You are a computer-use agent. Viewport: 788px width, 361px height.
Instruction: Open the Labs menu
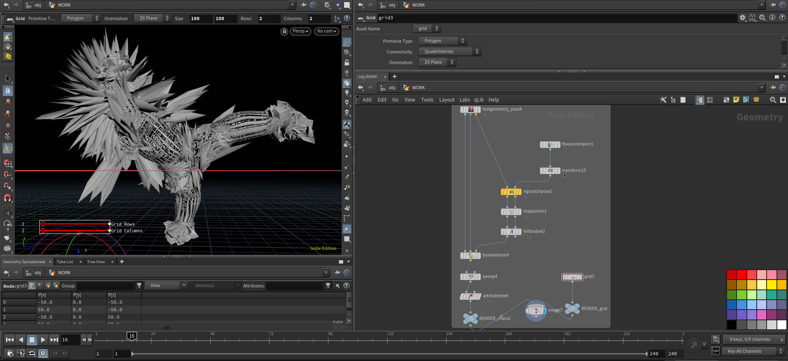click(x=465, y=100)
